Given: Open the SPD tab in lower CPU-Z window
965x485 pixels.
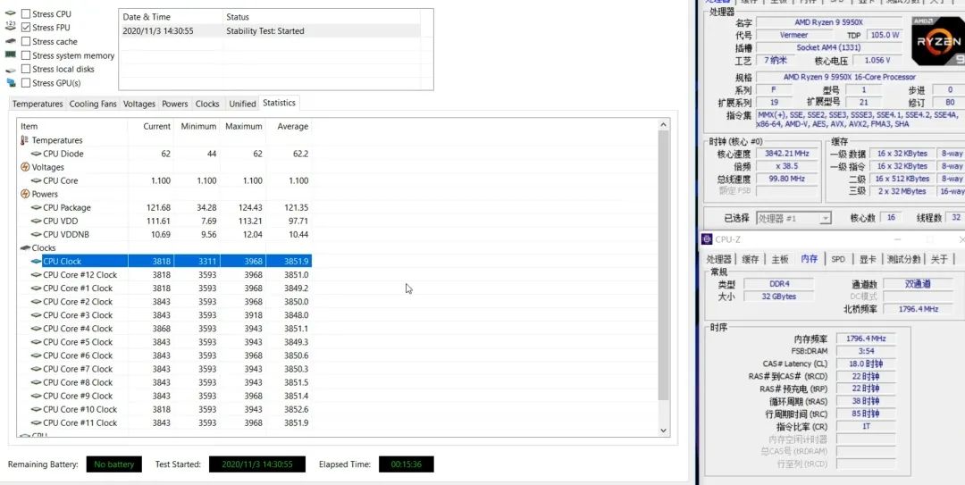Looking at the screenshot, I should tap(838, 259).
